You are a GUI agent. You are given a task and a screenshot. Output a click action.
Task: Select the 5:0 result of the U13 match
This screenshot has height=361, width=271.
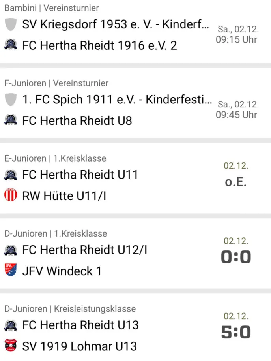tap(236, 332)
